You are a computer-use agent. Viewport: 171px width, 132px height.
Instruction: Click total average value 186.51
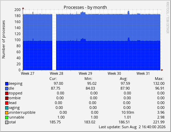point(124,122)
